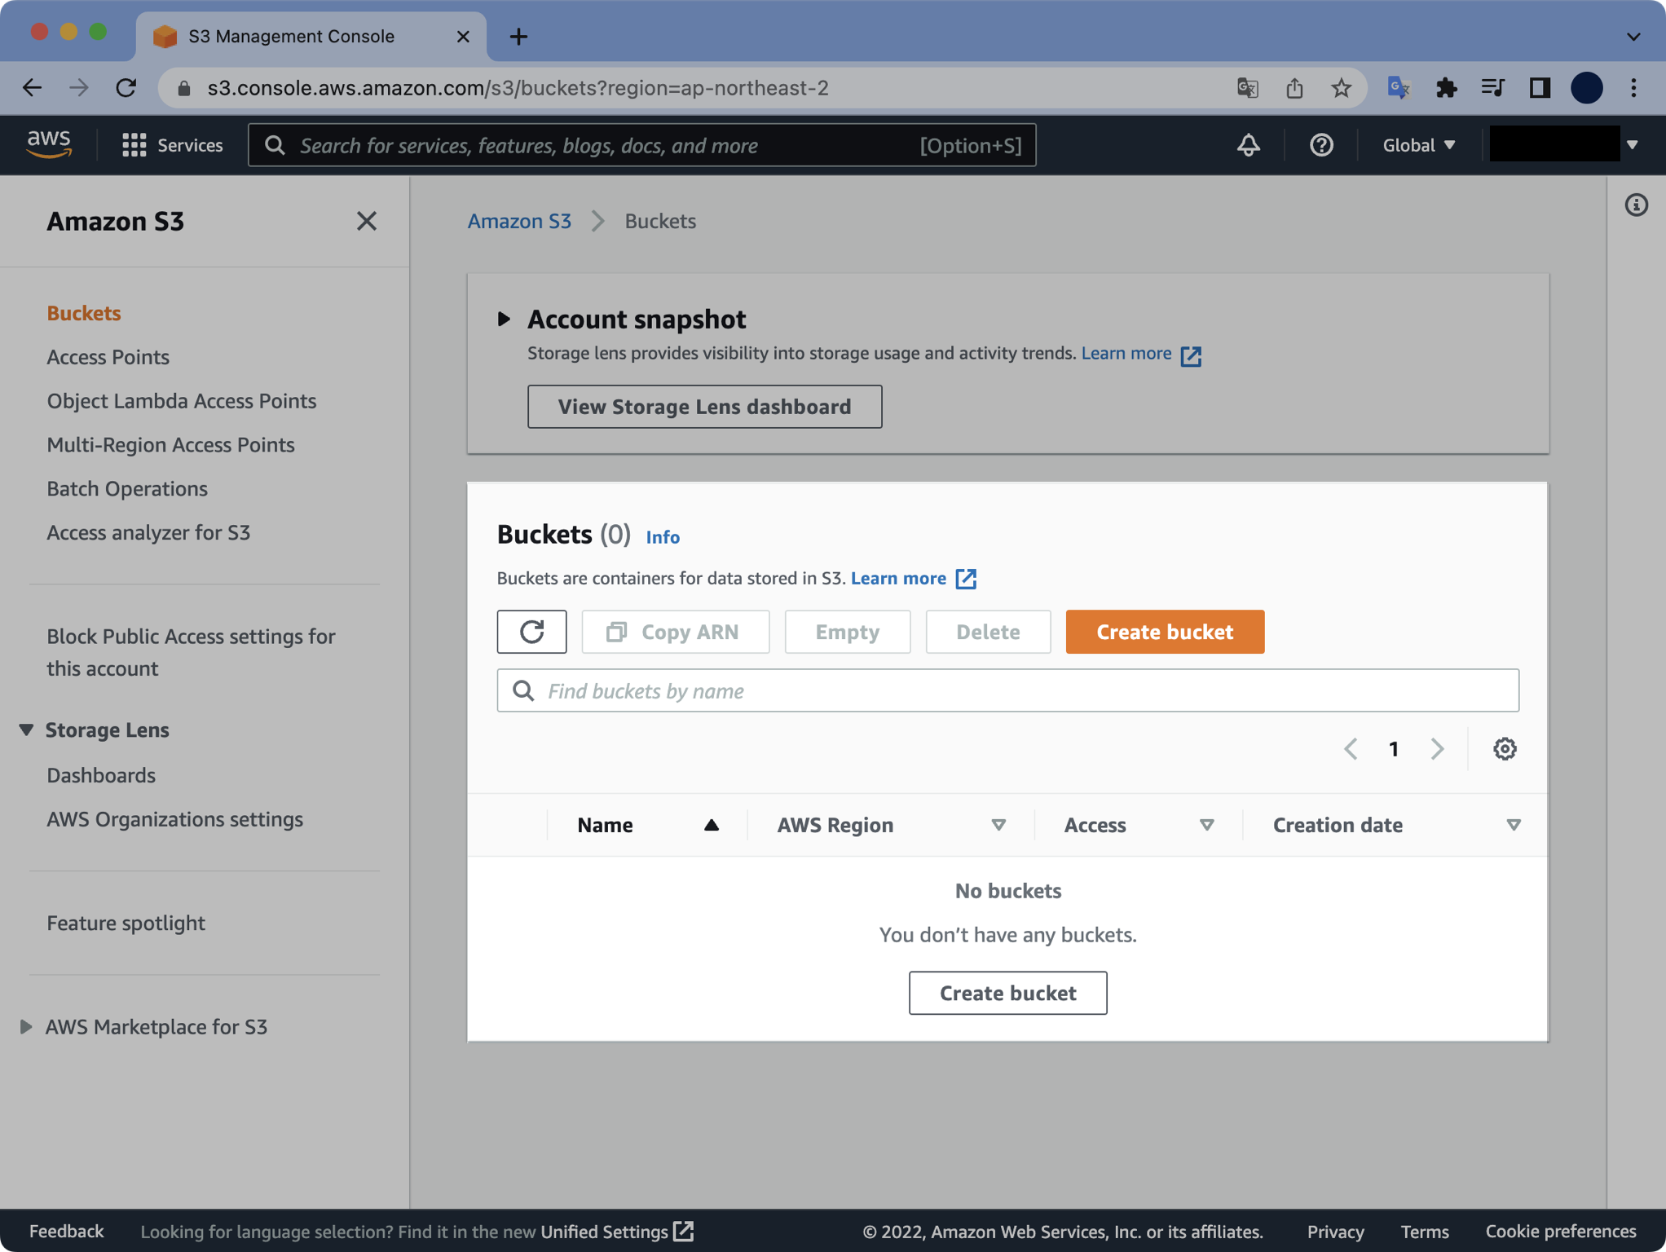Open the Buckets sidebar entry
This screenshot has width=1666, height=1252.
tap(83, 313)
